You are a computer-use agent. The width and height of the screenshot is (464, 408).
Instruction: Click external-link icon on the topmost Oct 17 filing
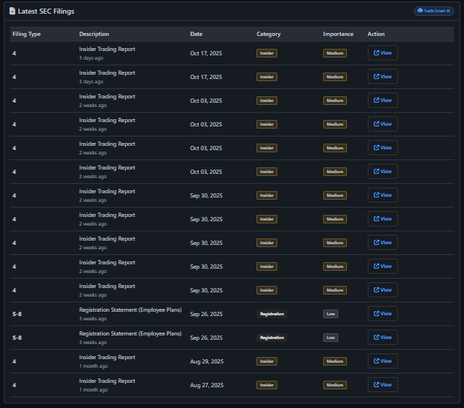[376, 53]
